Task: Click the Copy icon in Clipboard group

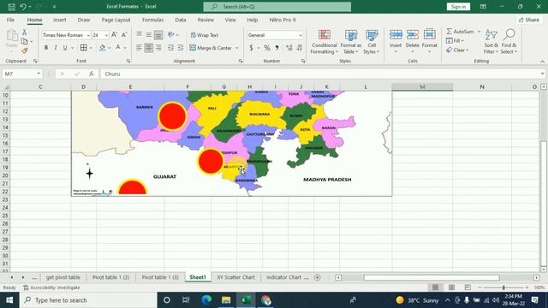Action: point(25,42)
